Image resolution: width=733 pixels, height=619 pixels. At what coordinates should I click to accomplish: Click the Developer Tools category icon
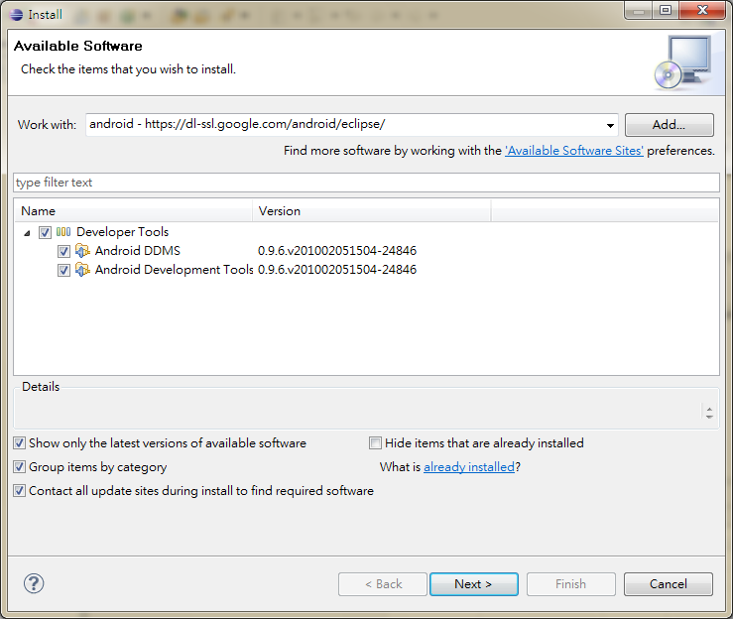63,232
